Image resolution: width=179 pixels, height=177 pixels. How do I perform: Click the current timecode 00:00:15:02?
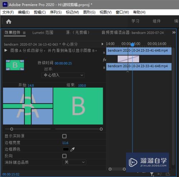point(11,174)
